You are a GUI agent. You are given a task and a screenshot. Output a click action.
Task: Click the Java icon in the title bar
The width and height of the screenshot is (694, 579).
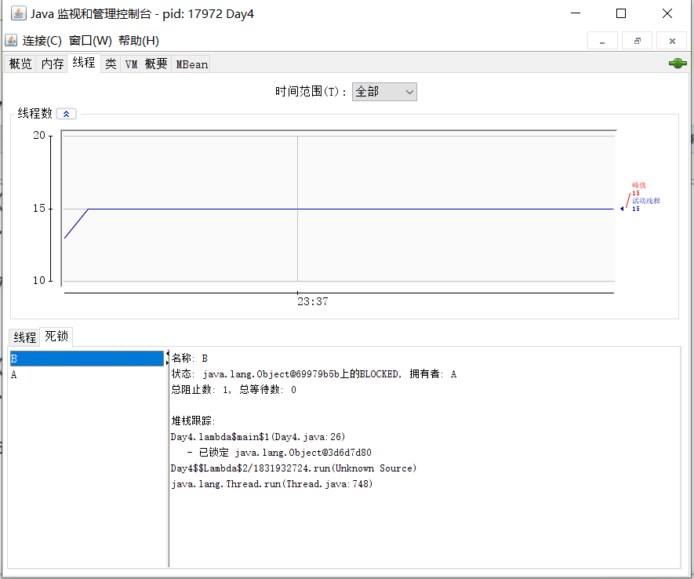(x=18, y=13)
